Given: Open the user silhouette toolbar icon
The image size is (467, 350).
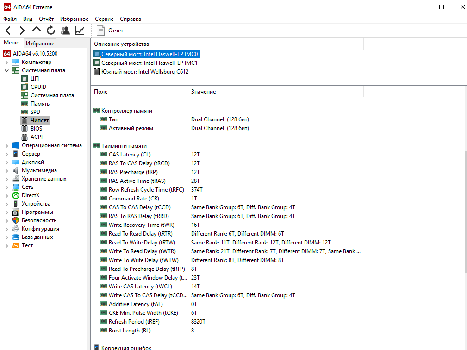Looking at the screenshot, I should (x=65, y=31).
